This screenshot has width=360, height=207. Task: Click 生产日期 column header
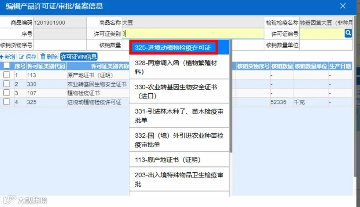(x=340, y=66)
